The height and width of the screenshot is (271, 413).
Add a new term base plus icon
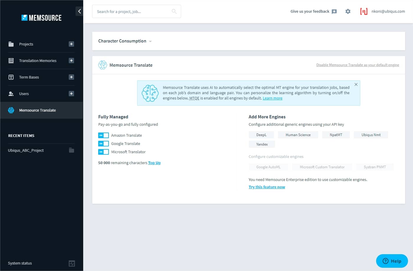tap(71, 77)
